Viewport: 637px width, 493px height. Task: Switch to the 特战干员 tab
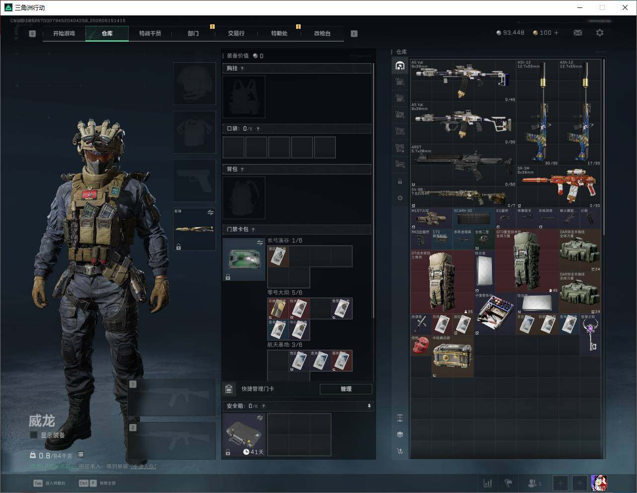coord(150,33)
